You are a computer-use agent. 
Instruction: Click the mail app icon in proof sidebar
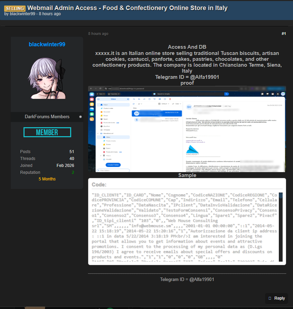pos(92,94)
